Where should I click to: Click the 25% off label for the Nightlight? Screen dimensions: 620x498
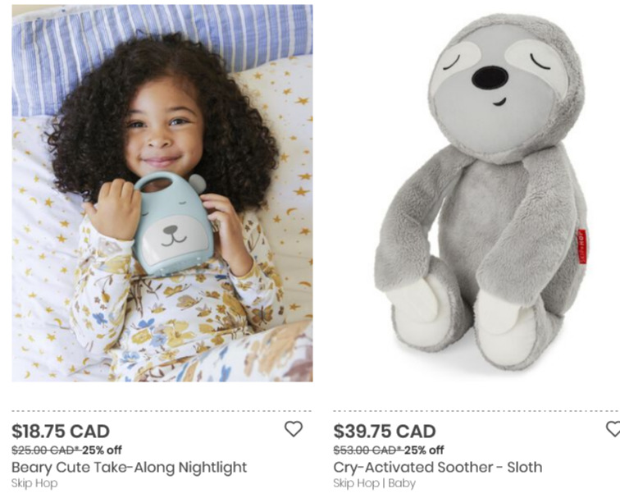pyautogui.click(x=102, y=450)
